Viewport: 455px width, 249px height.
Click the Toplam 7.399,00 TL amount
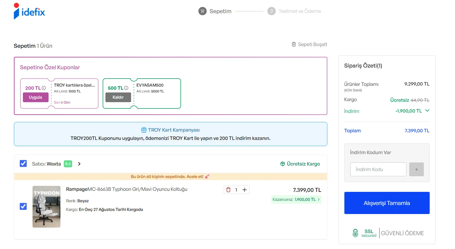[417, 131]
